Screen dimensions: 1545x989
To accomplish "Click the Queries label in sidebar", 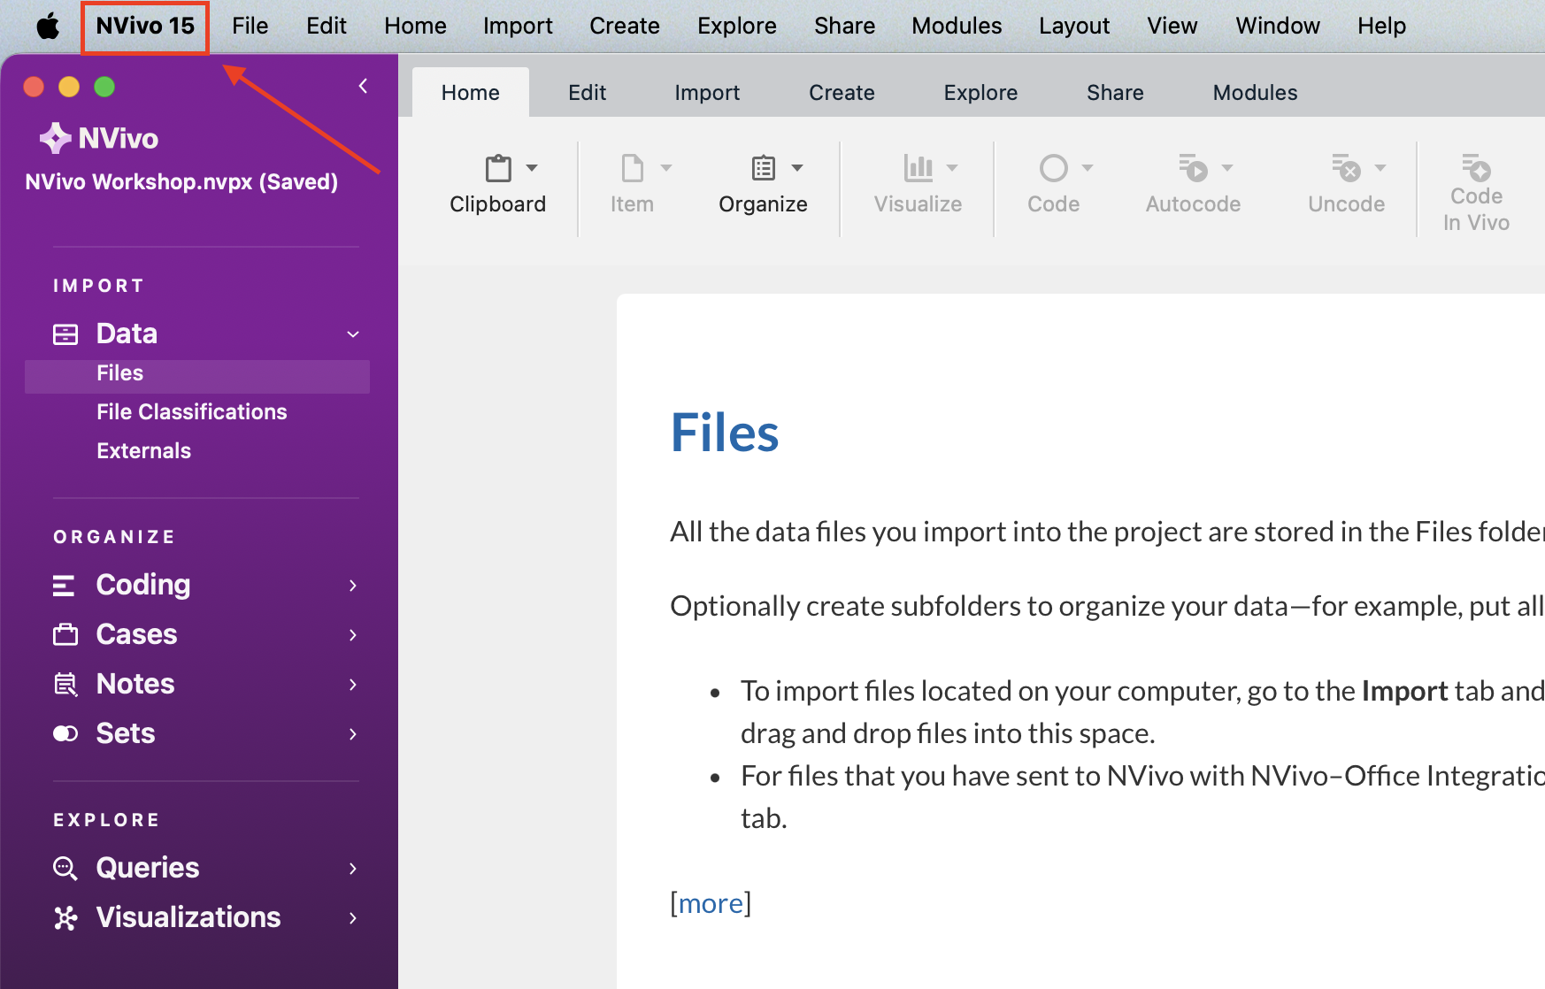I will pyautogui.click(x=148, y=869).
